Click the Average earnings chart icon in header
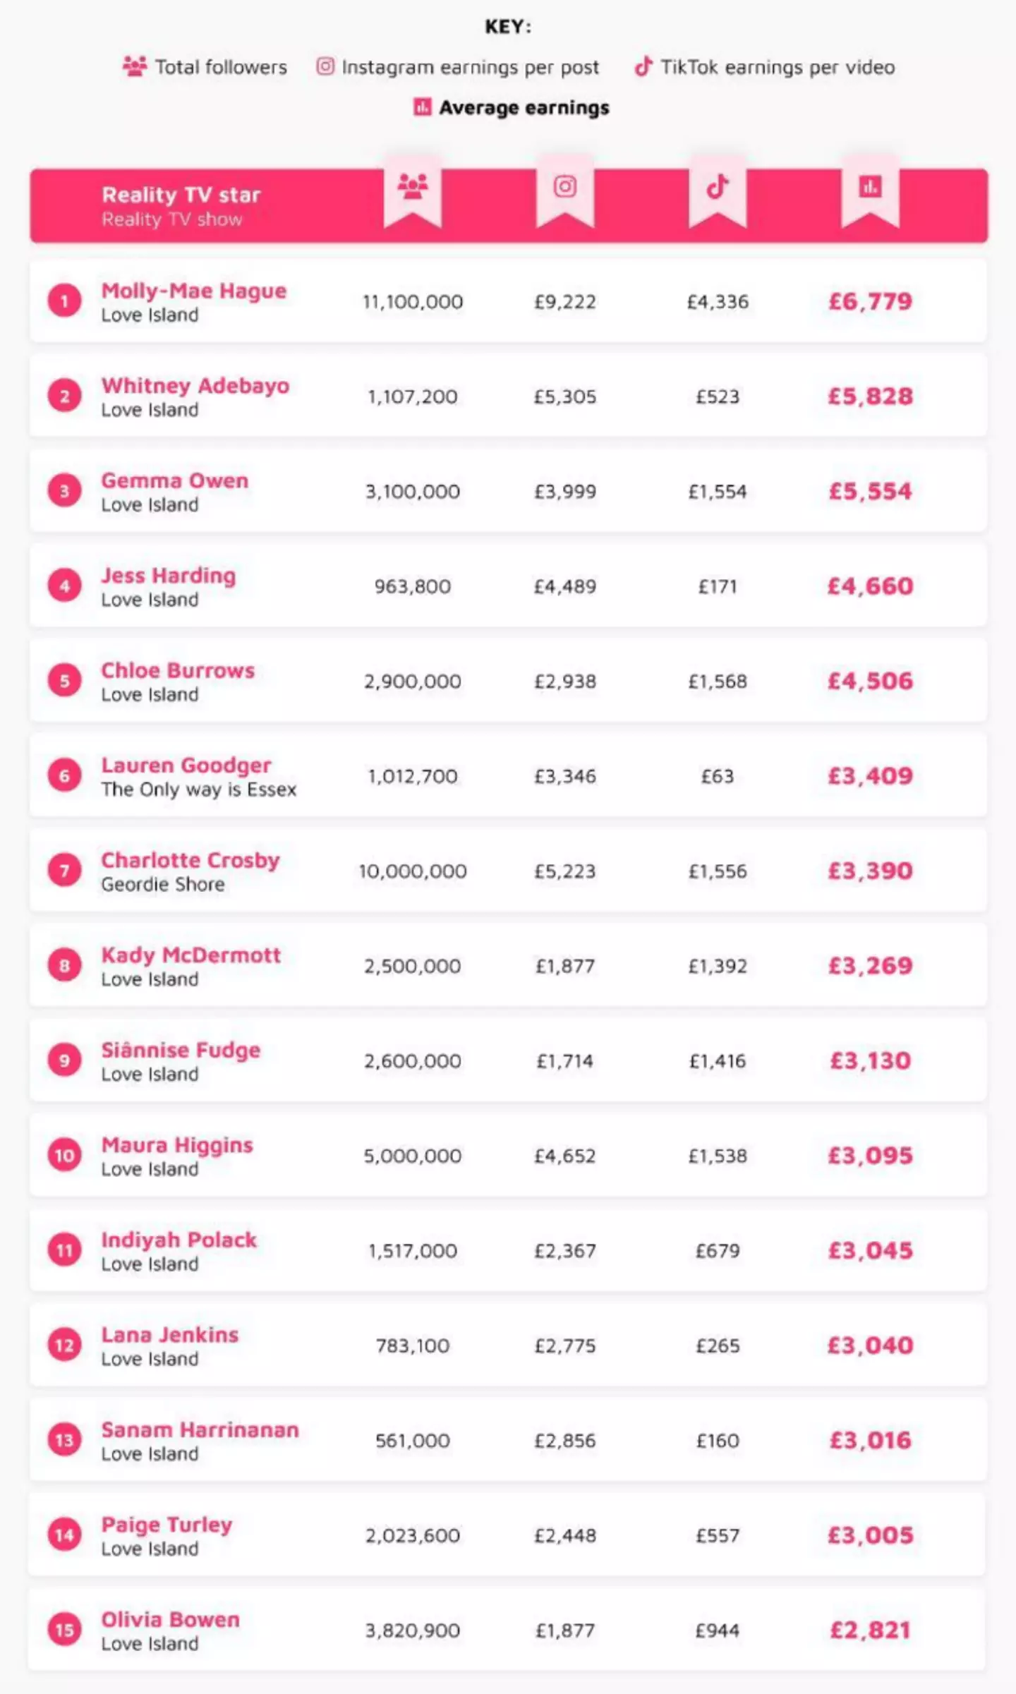This screenshot has width=1016, height=1694. coord(870,187)
